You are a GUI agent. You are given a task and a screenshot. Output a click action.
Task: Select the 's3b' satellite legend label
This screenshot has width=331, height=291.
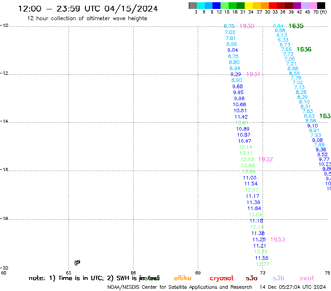278,278
